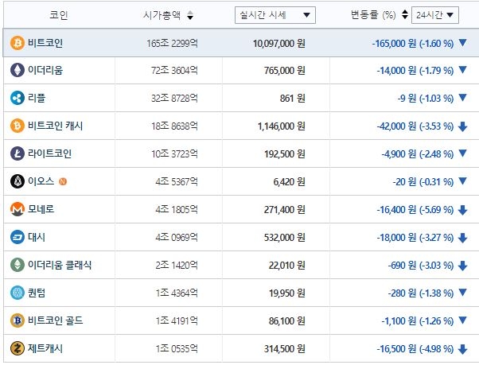Click the Zcash coin icon
Viewport: 479px width, 365px height.
pyautogui.click(x=17, y=348)
